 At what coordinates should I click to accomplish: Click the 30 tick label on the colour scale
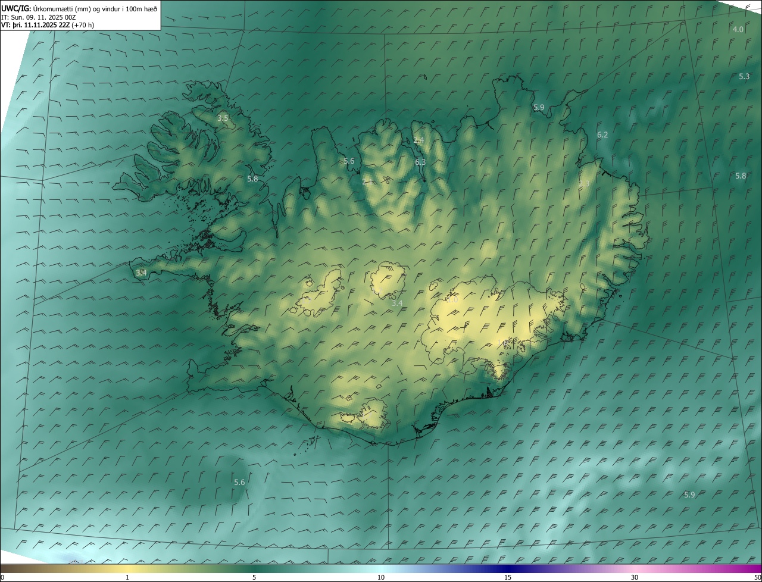[635, 577]
